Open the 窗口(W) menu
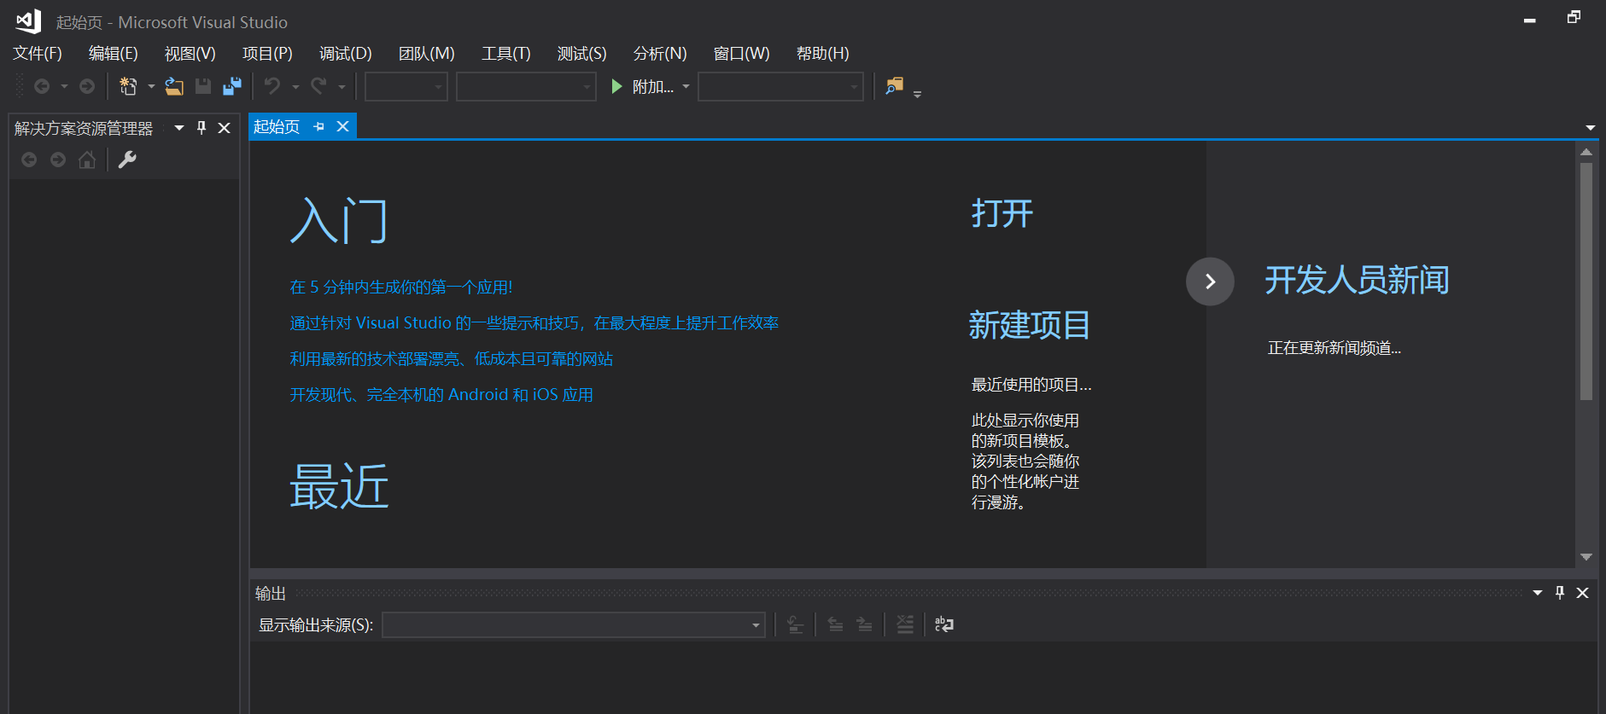Screen dimensions: 1606x714 [742, 53]
